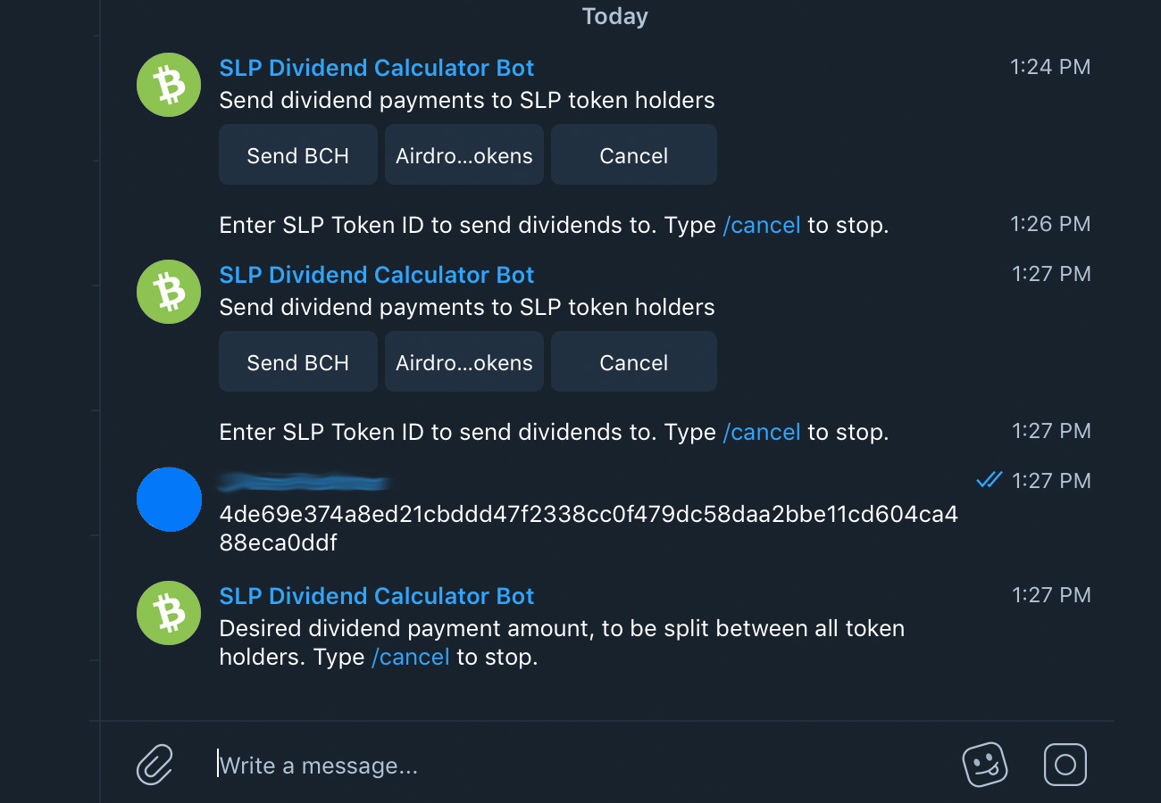Click the round record icon beside the sticker icon
This screenshot has width=1161, height=803.
pos(1065,765)
